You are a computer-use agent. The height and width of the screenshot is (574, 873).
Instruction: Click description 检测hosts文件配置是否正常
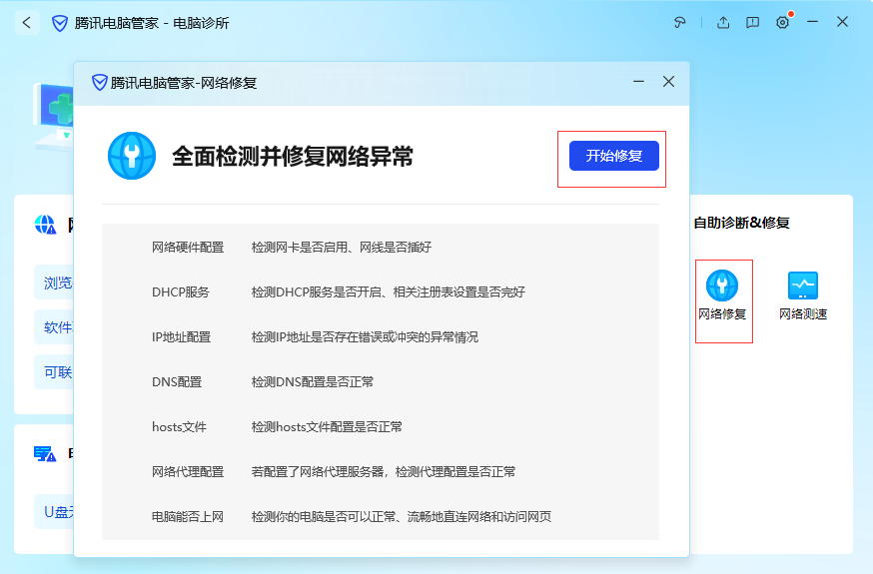pyautogui.click(x=327, y=427)
